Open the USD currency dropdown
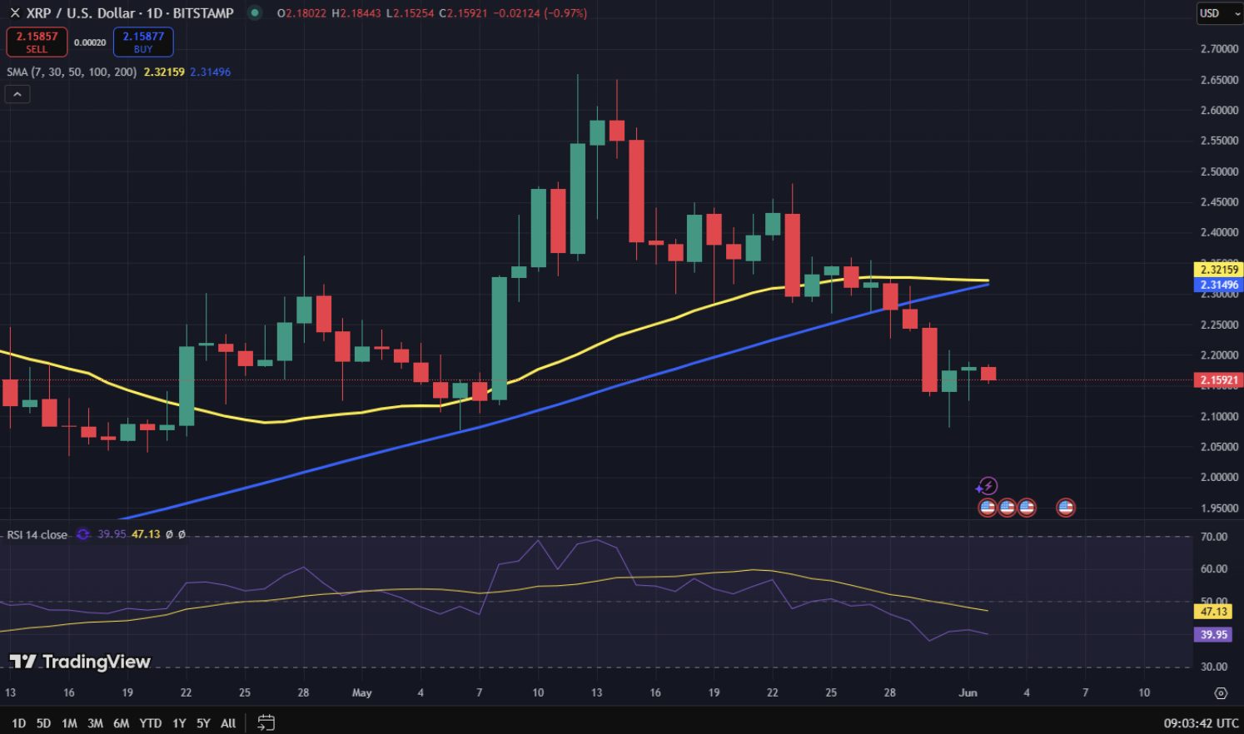This screenshot has width=1244, height=734. [x=1220, y=13]
